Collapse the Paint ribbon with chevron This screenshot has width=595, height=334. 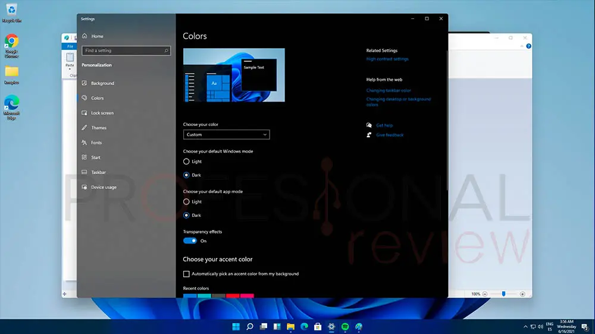(x=522, y=46)
